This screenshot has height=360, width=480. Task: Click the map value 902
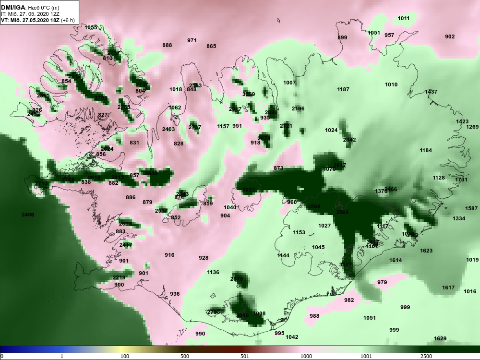click(x=450, y=37)
